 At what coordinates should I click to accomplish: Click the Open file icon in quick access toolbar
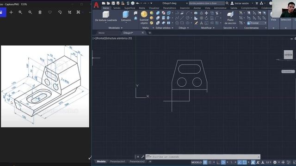coord(108,3)
